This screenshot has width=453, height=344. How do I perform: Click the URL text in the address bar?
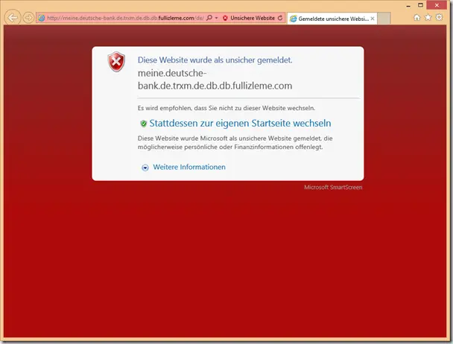[x=125, y=18]
